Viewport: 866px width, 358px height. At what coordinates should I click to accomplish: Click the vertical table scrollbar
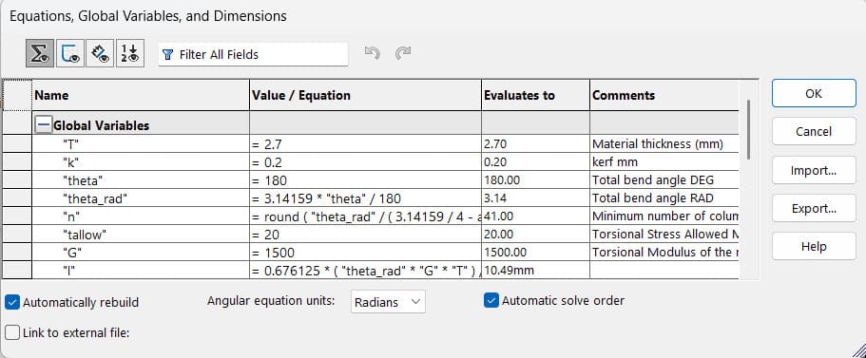[748, 130]
